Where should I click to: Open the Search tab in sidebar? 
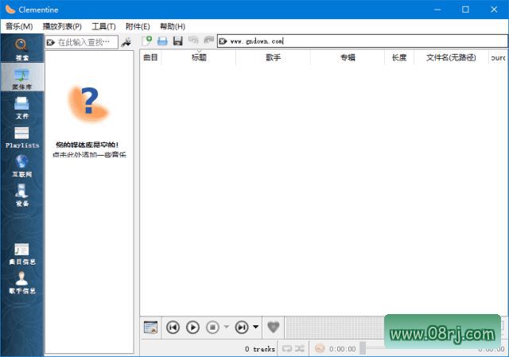(x=21, y=49)
